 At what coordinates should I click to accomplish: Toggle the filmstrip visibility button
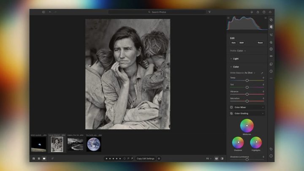coord(217,159)
